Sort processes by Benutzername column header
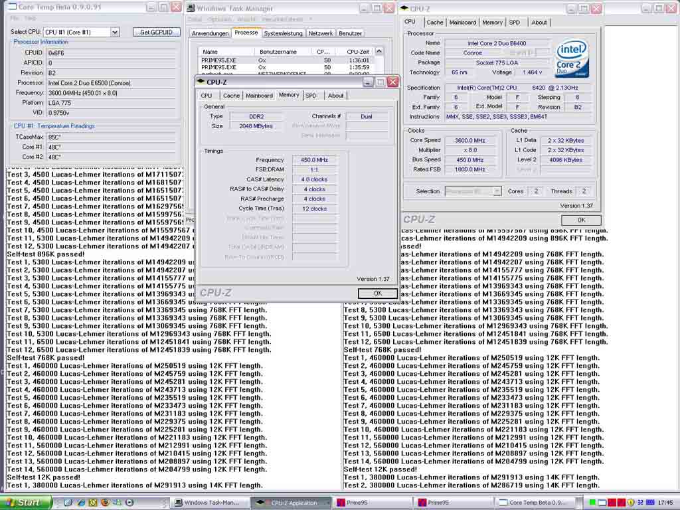This screenshot has width=680, height=510. [282, 52]
